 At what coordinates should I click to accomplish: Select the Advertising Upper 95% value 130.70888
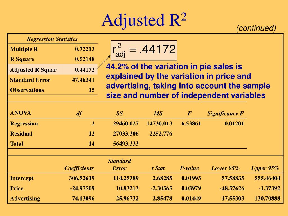267,198
